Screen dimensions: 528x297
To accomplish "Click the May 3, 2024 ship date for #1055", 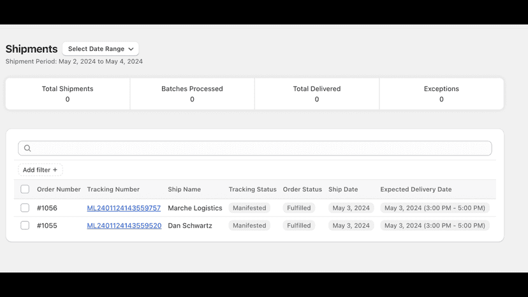I will click(x=351, y=226).
